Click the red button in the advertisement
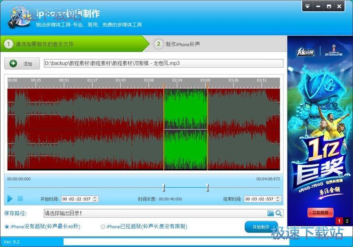 [x=320, y=213]
